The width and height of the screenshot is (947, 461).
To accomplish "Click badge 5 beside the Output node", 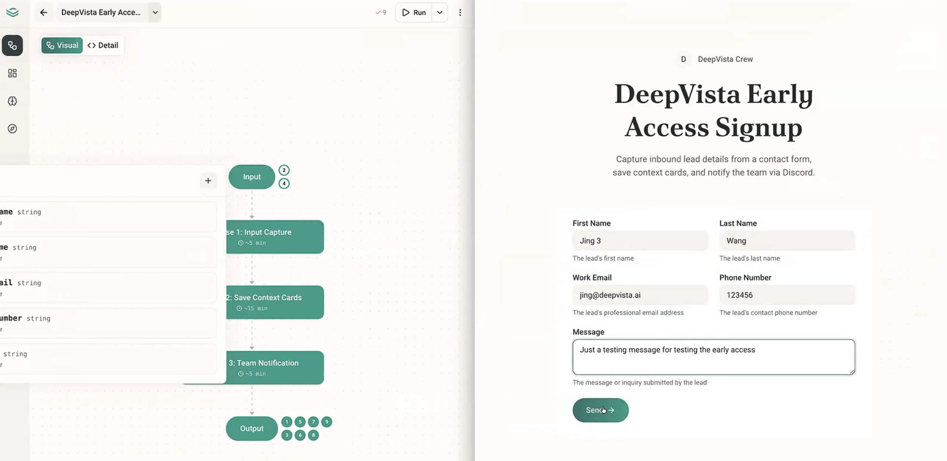I will 300,422.
